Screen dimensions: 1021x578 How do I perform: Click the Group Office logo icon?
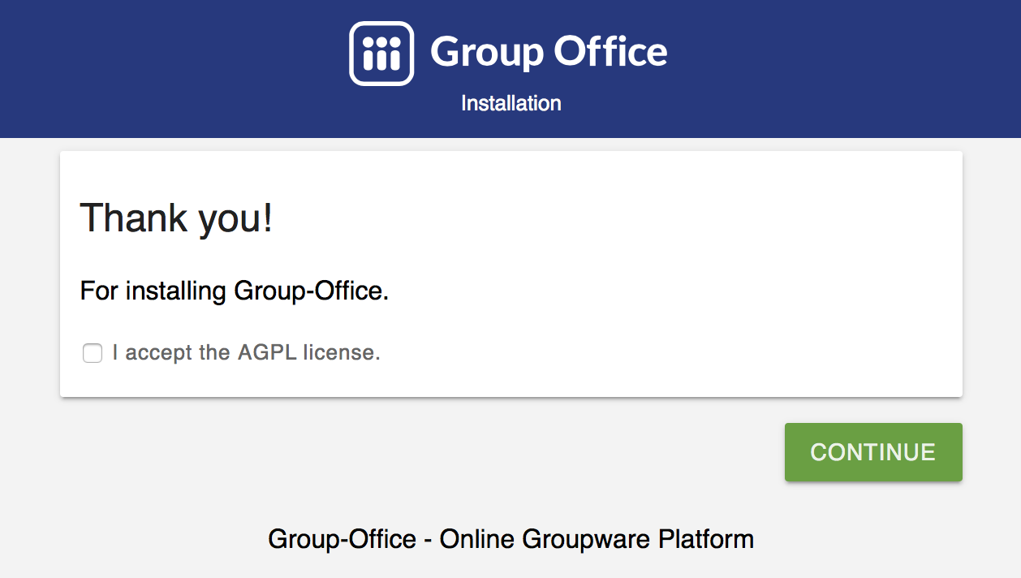point(381,53)
